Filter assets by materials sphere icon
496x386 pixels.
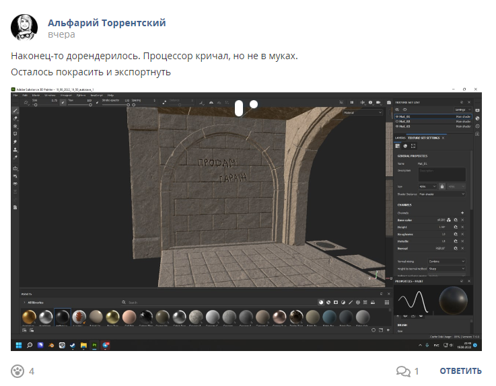[321, 303]
